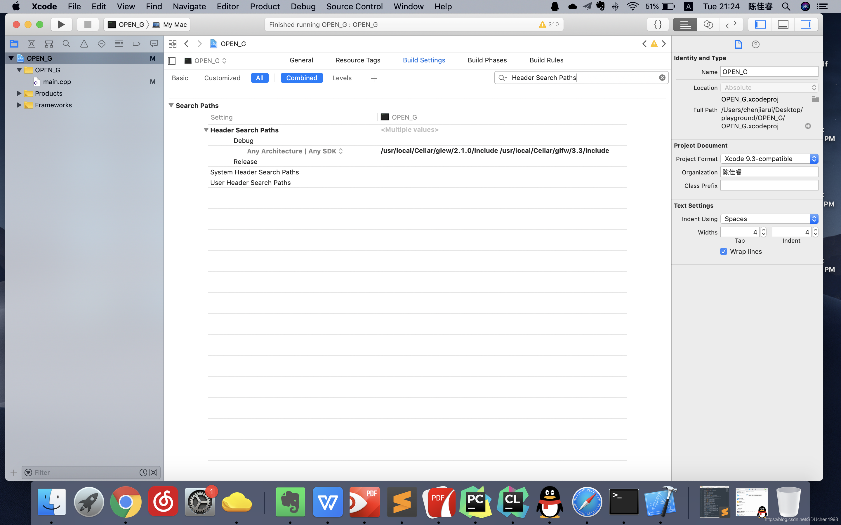
Task: Toggle the Debug area visibility
Action: tap(783, 24)
